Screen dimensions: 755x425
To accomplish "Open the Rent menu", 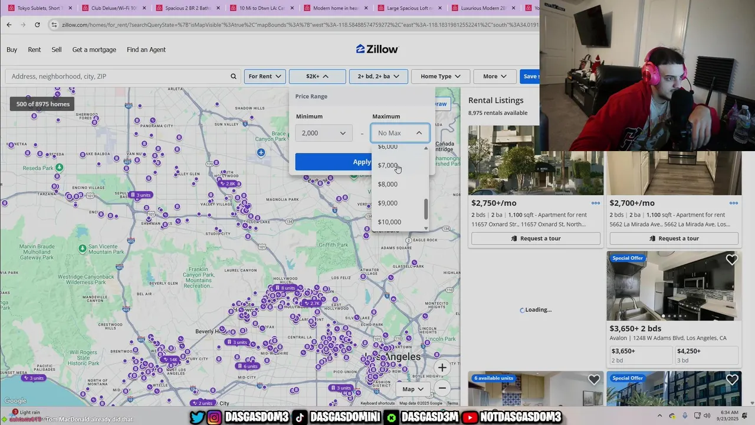I will coord(34,50).
